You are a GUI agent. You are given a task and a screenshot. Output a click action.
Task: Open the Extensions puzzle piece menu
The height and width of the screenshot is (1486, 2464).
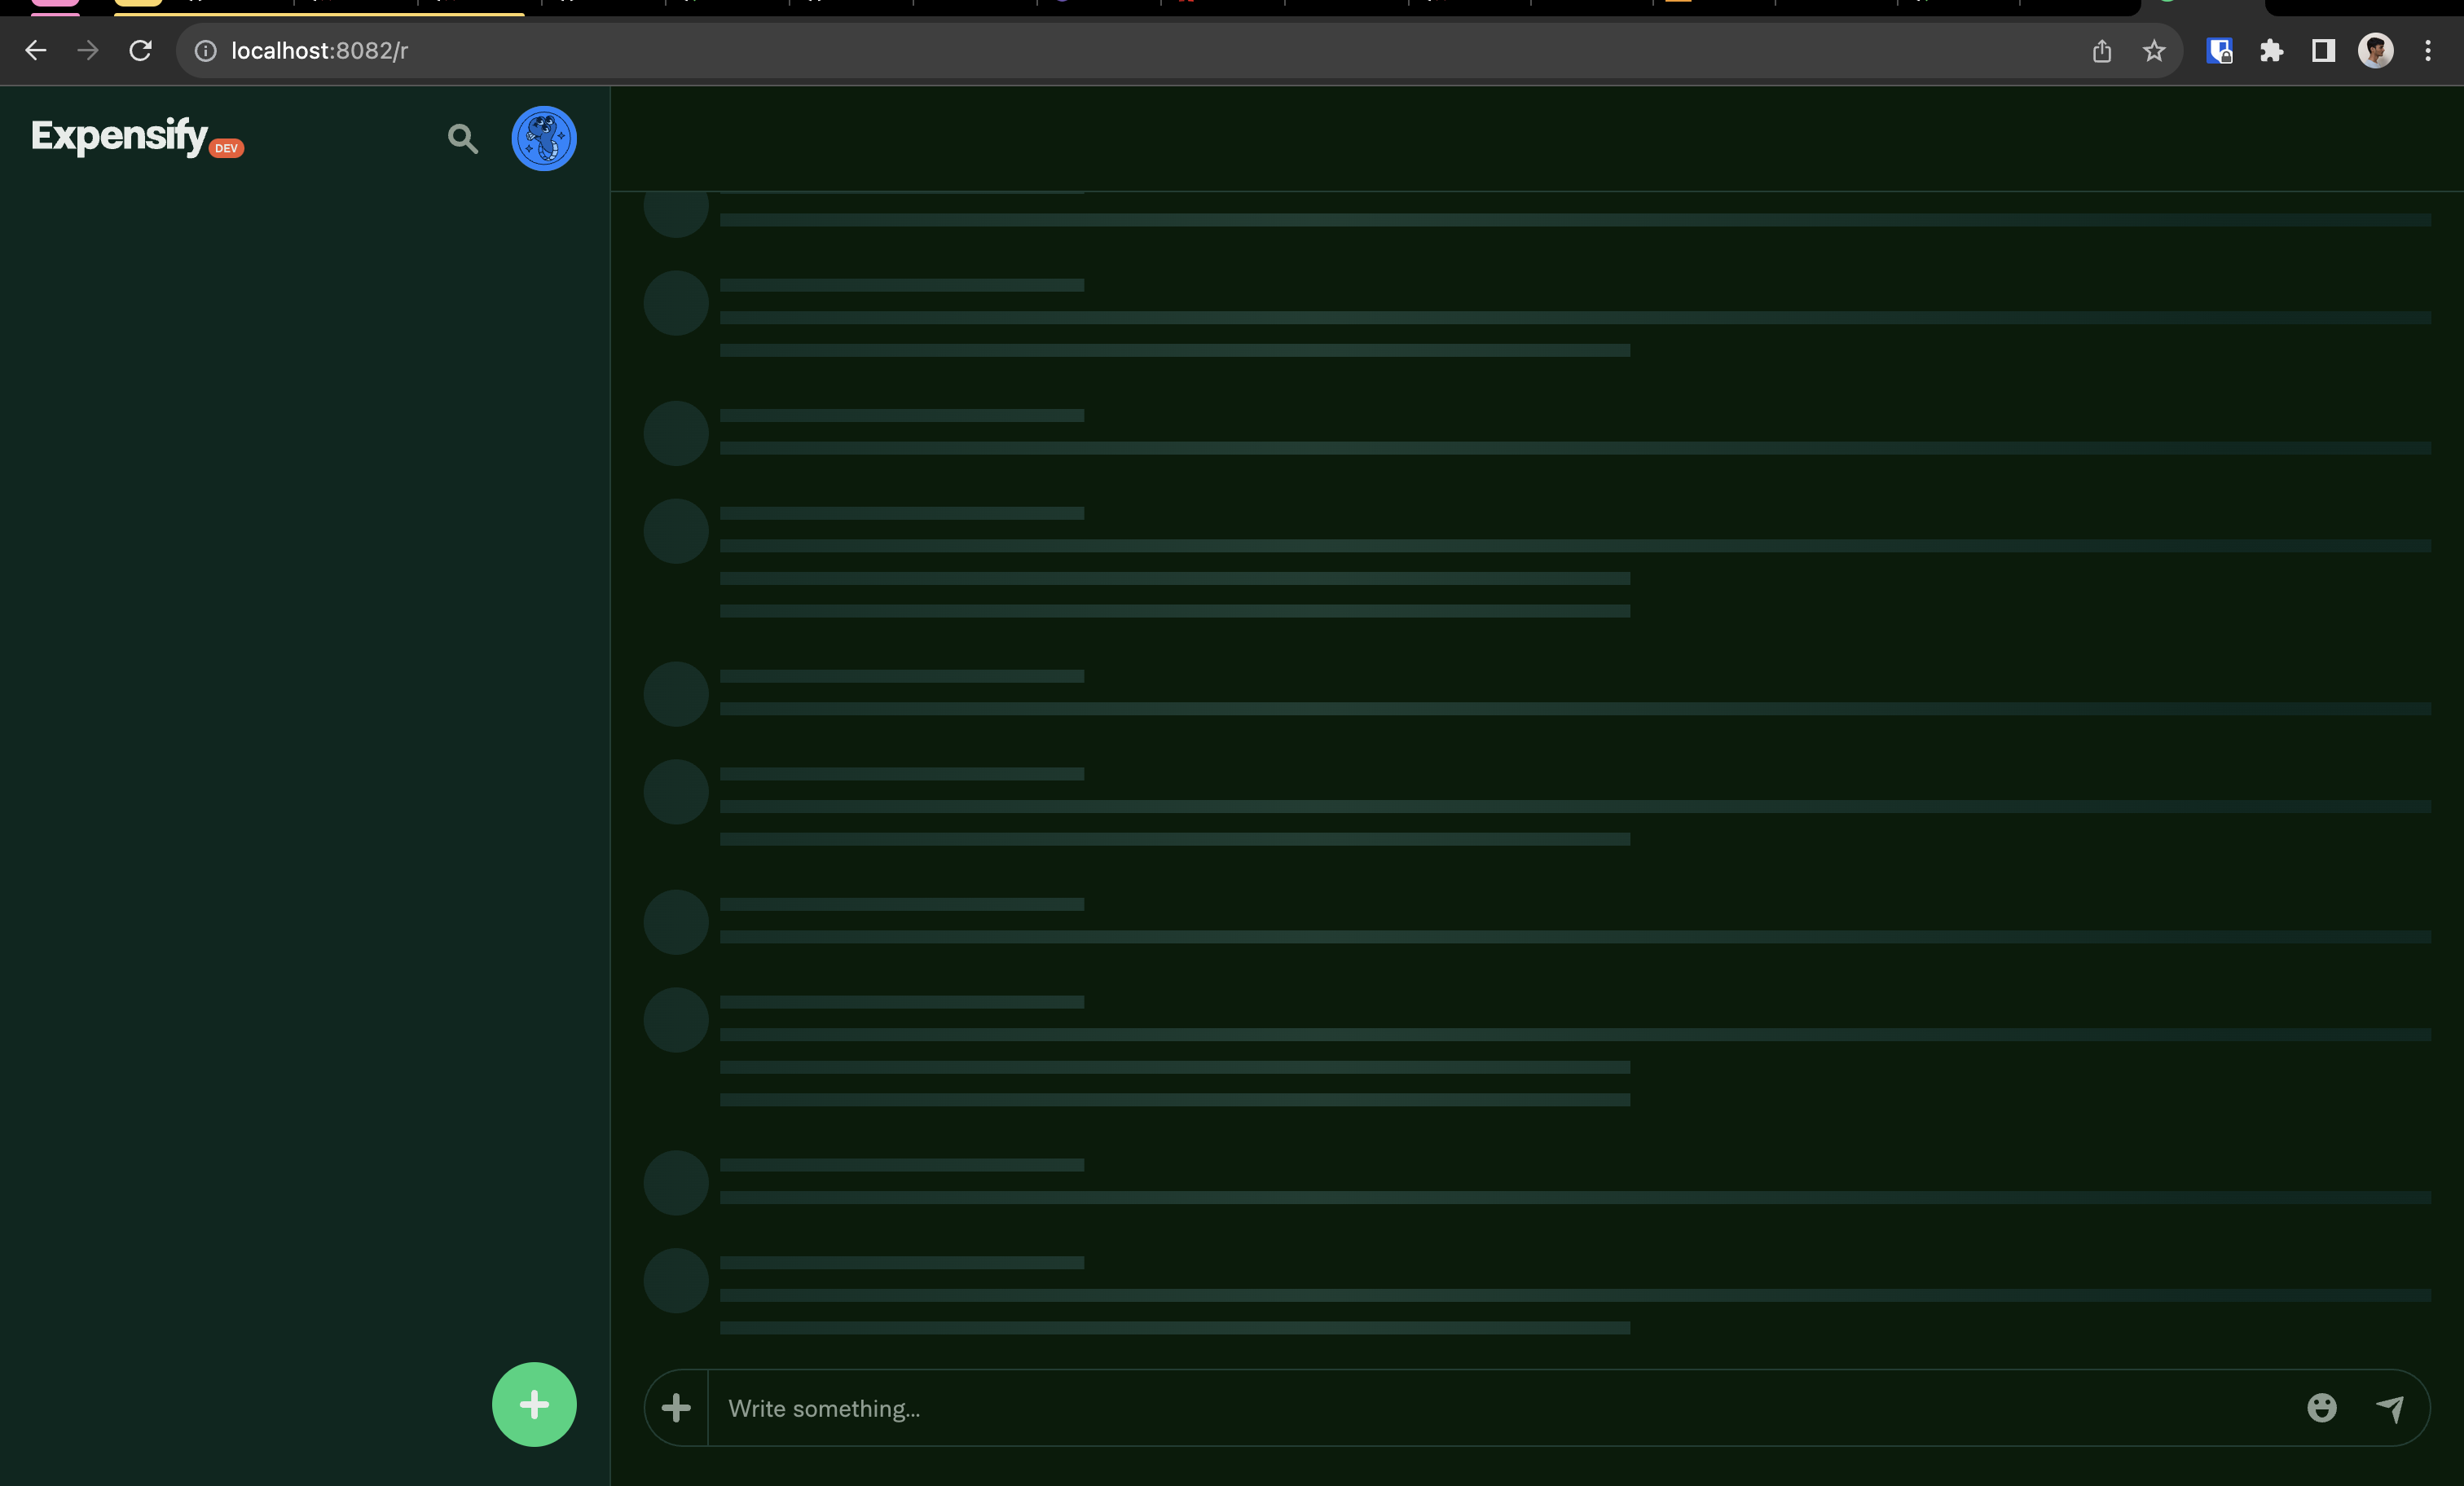coord(2271,50)
